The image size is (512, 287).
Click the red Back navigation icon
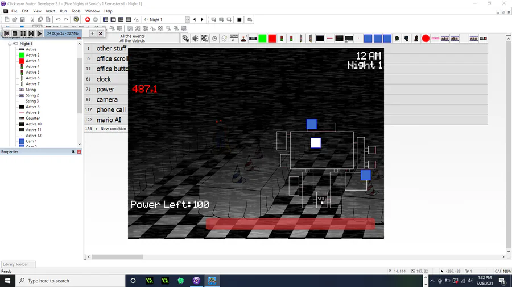88,19
